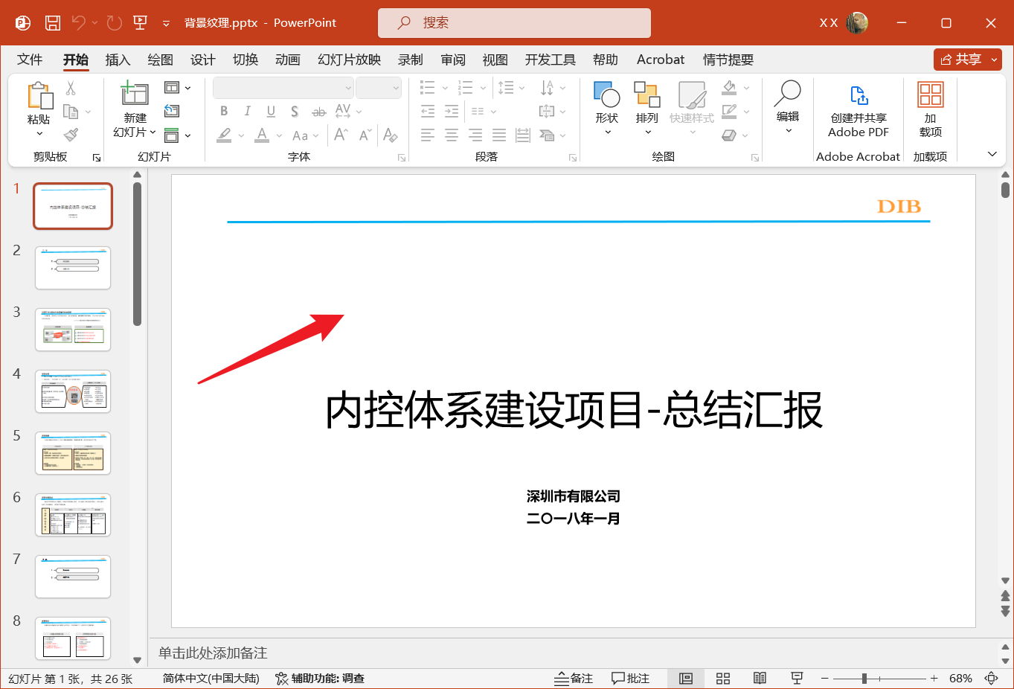1014x689 pixels.
Task: Toggle the Comments pane in status bar
Action: coord(630,679)
